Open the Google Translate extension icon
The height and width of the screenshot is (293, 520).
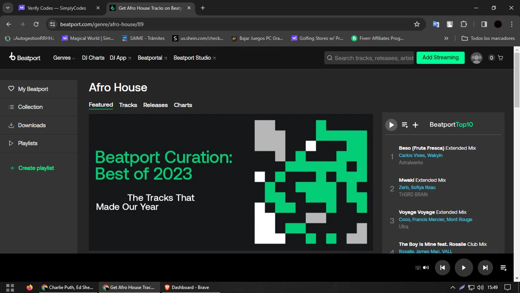[x=436, y=24]
